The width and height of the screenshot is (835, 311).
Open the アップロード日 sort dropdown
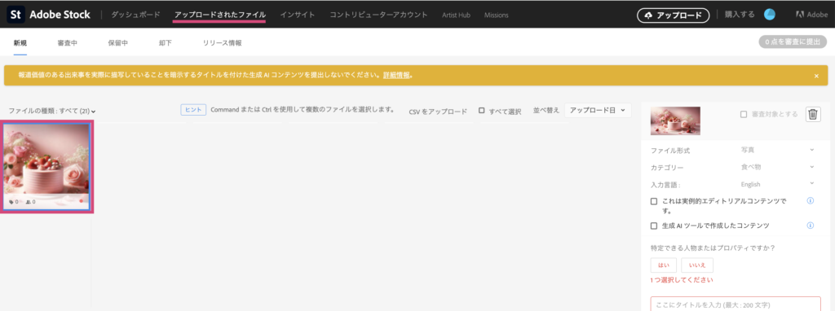pyautogui.click(x=598, y=110)
